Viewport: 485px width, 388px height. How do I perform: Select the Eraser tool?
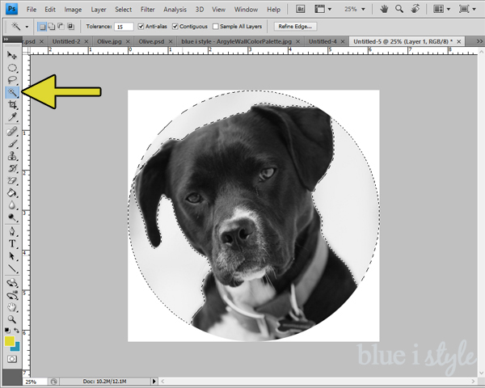point(12,180)
